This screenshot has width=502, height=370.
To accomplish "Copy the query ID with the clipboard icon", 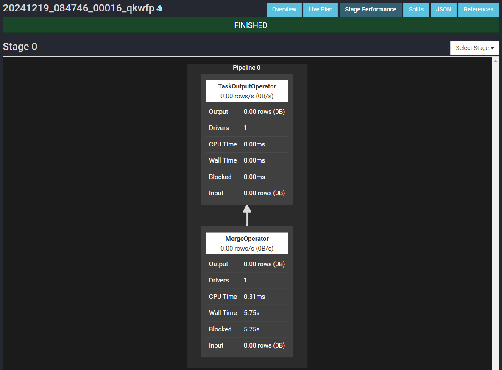I will (x=159, y=8).
